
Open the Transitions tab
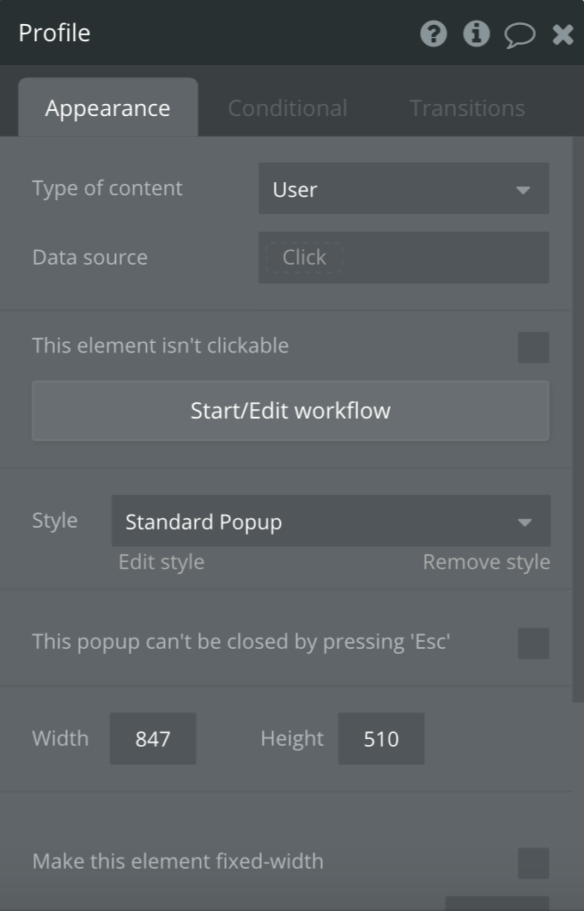(467, 108)
